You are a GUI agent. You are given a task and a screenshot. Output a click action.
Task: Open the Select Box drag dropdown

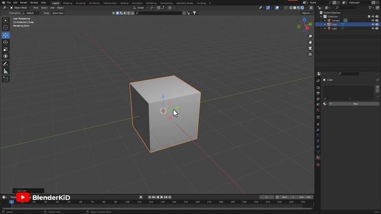[58, 13]
